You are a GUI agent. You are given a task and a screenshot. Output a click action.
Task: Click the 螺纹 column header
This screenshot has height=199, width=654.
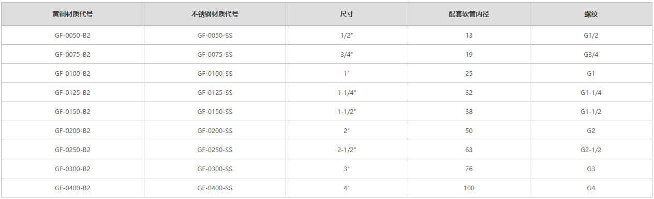pyautogui.click(x=591, y=14)
